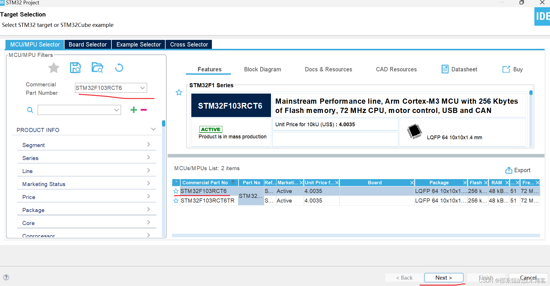This screenshot has width=550, height=286.
Task: Switch to Board Selector tab
Action: point(88,44)
